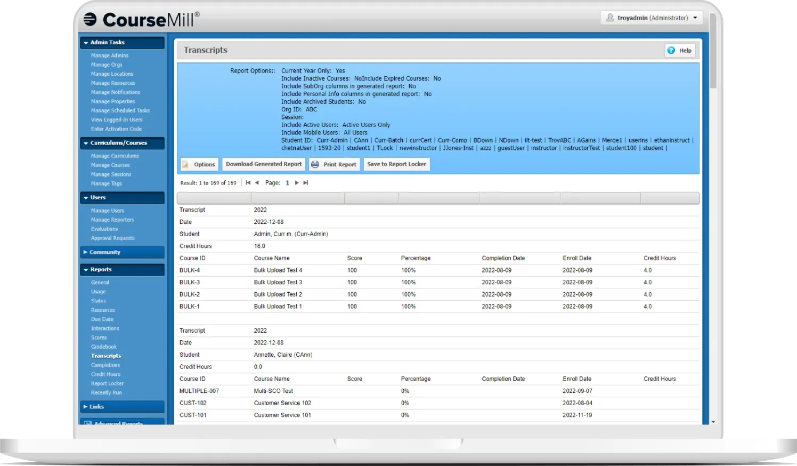The width and height of the screenshot is (797, 466).
Task: Click CUST-101 course ID
Action: point(193,415)
